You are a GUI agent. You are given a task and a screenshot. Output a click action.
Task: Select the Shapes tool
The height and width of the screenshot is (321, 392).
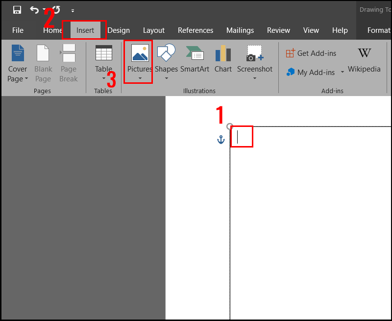coord(166,59)
